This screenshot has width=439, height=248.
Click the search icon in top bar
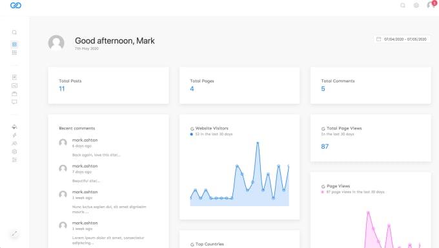403,5
